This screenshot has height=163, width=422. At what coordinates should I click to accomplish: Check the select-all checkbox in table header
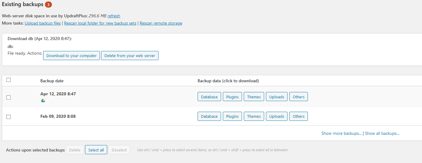(x=9, y=80)
